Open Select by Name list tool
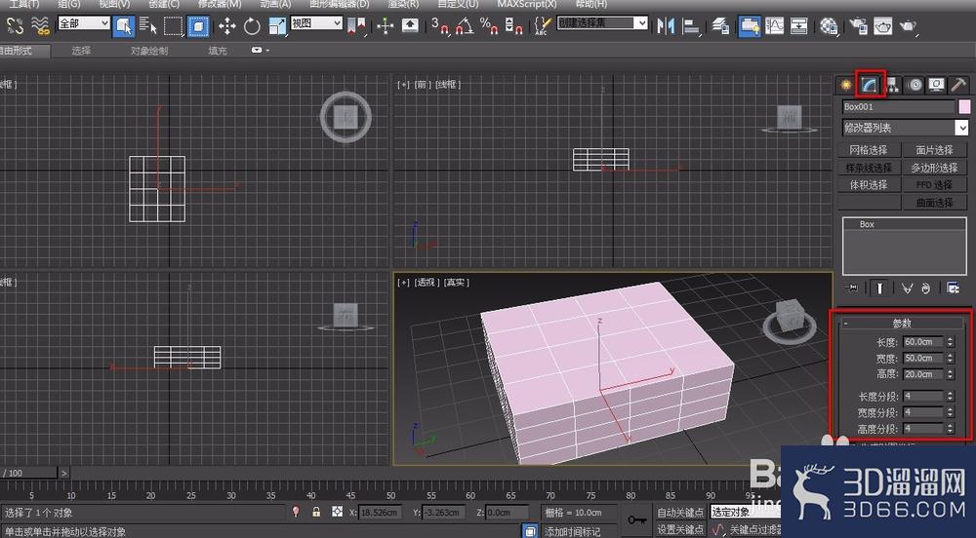 coord(148,26)
